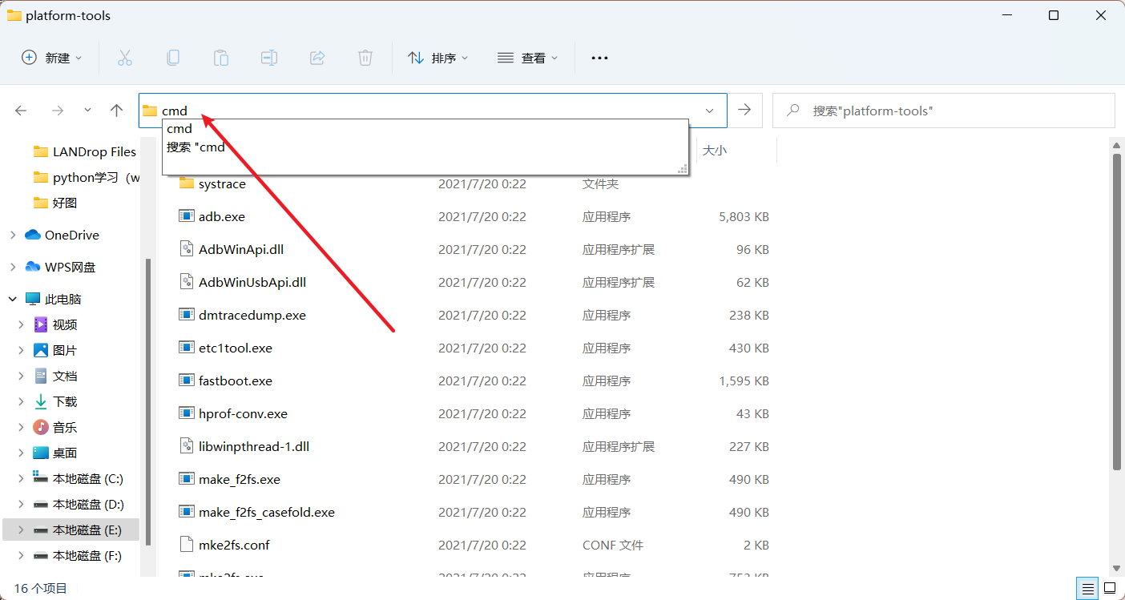Go back with the left arrow
1125x600 pixels.
click(x=22, y=111)
